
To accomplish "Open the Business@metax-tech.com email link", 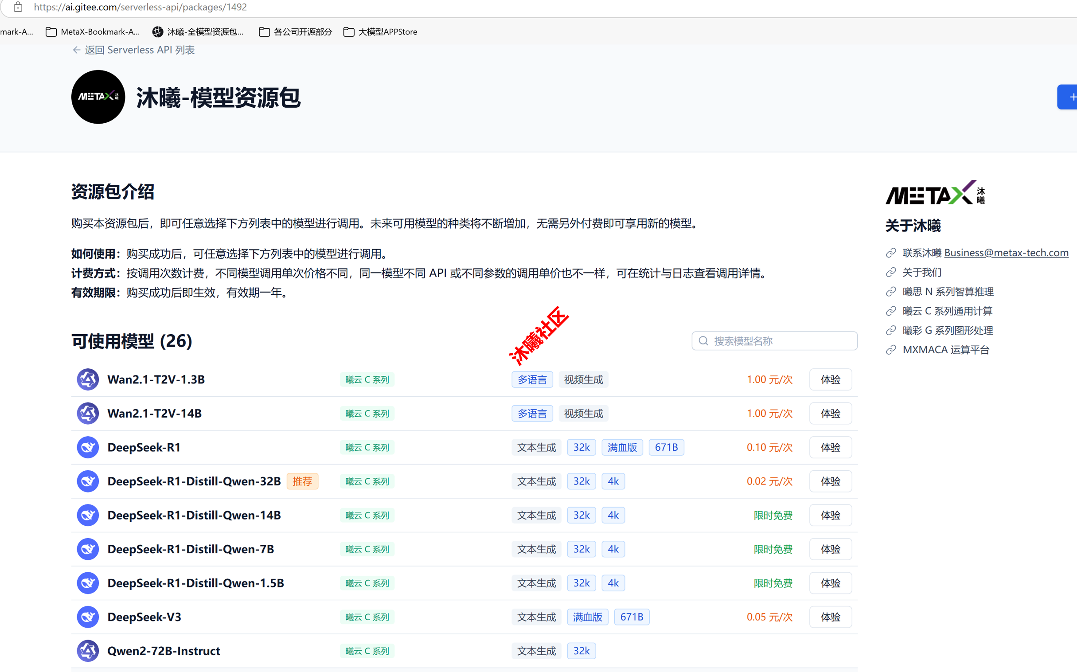I will pyautogui.click(x=1007, y=253).
